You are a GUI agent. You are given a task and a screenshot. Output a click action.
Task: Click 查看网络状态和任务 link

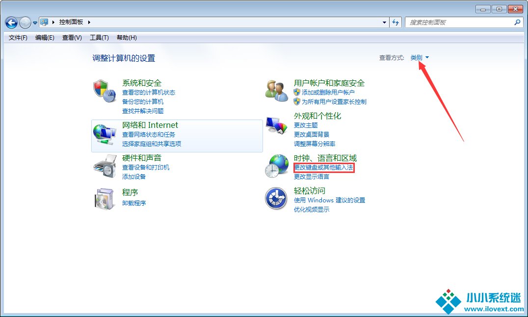[x=149, y=134]
